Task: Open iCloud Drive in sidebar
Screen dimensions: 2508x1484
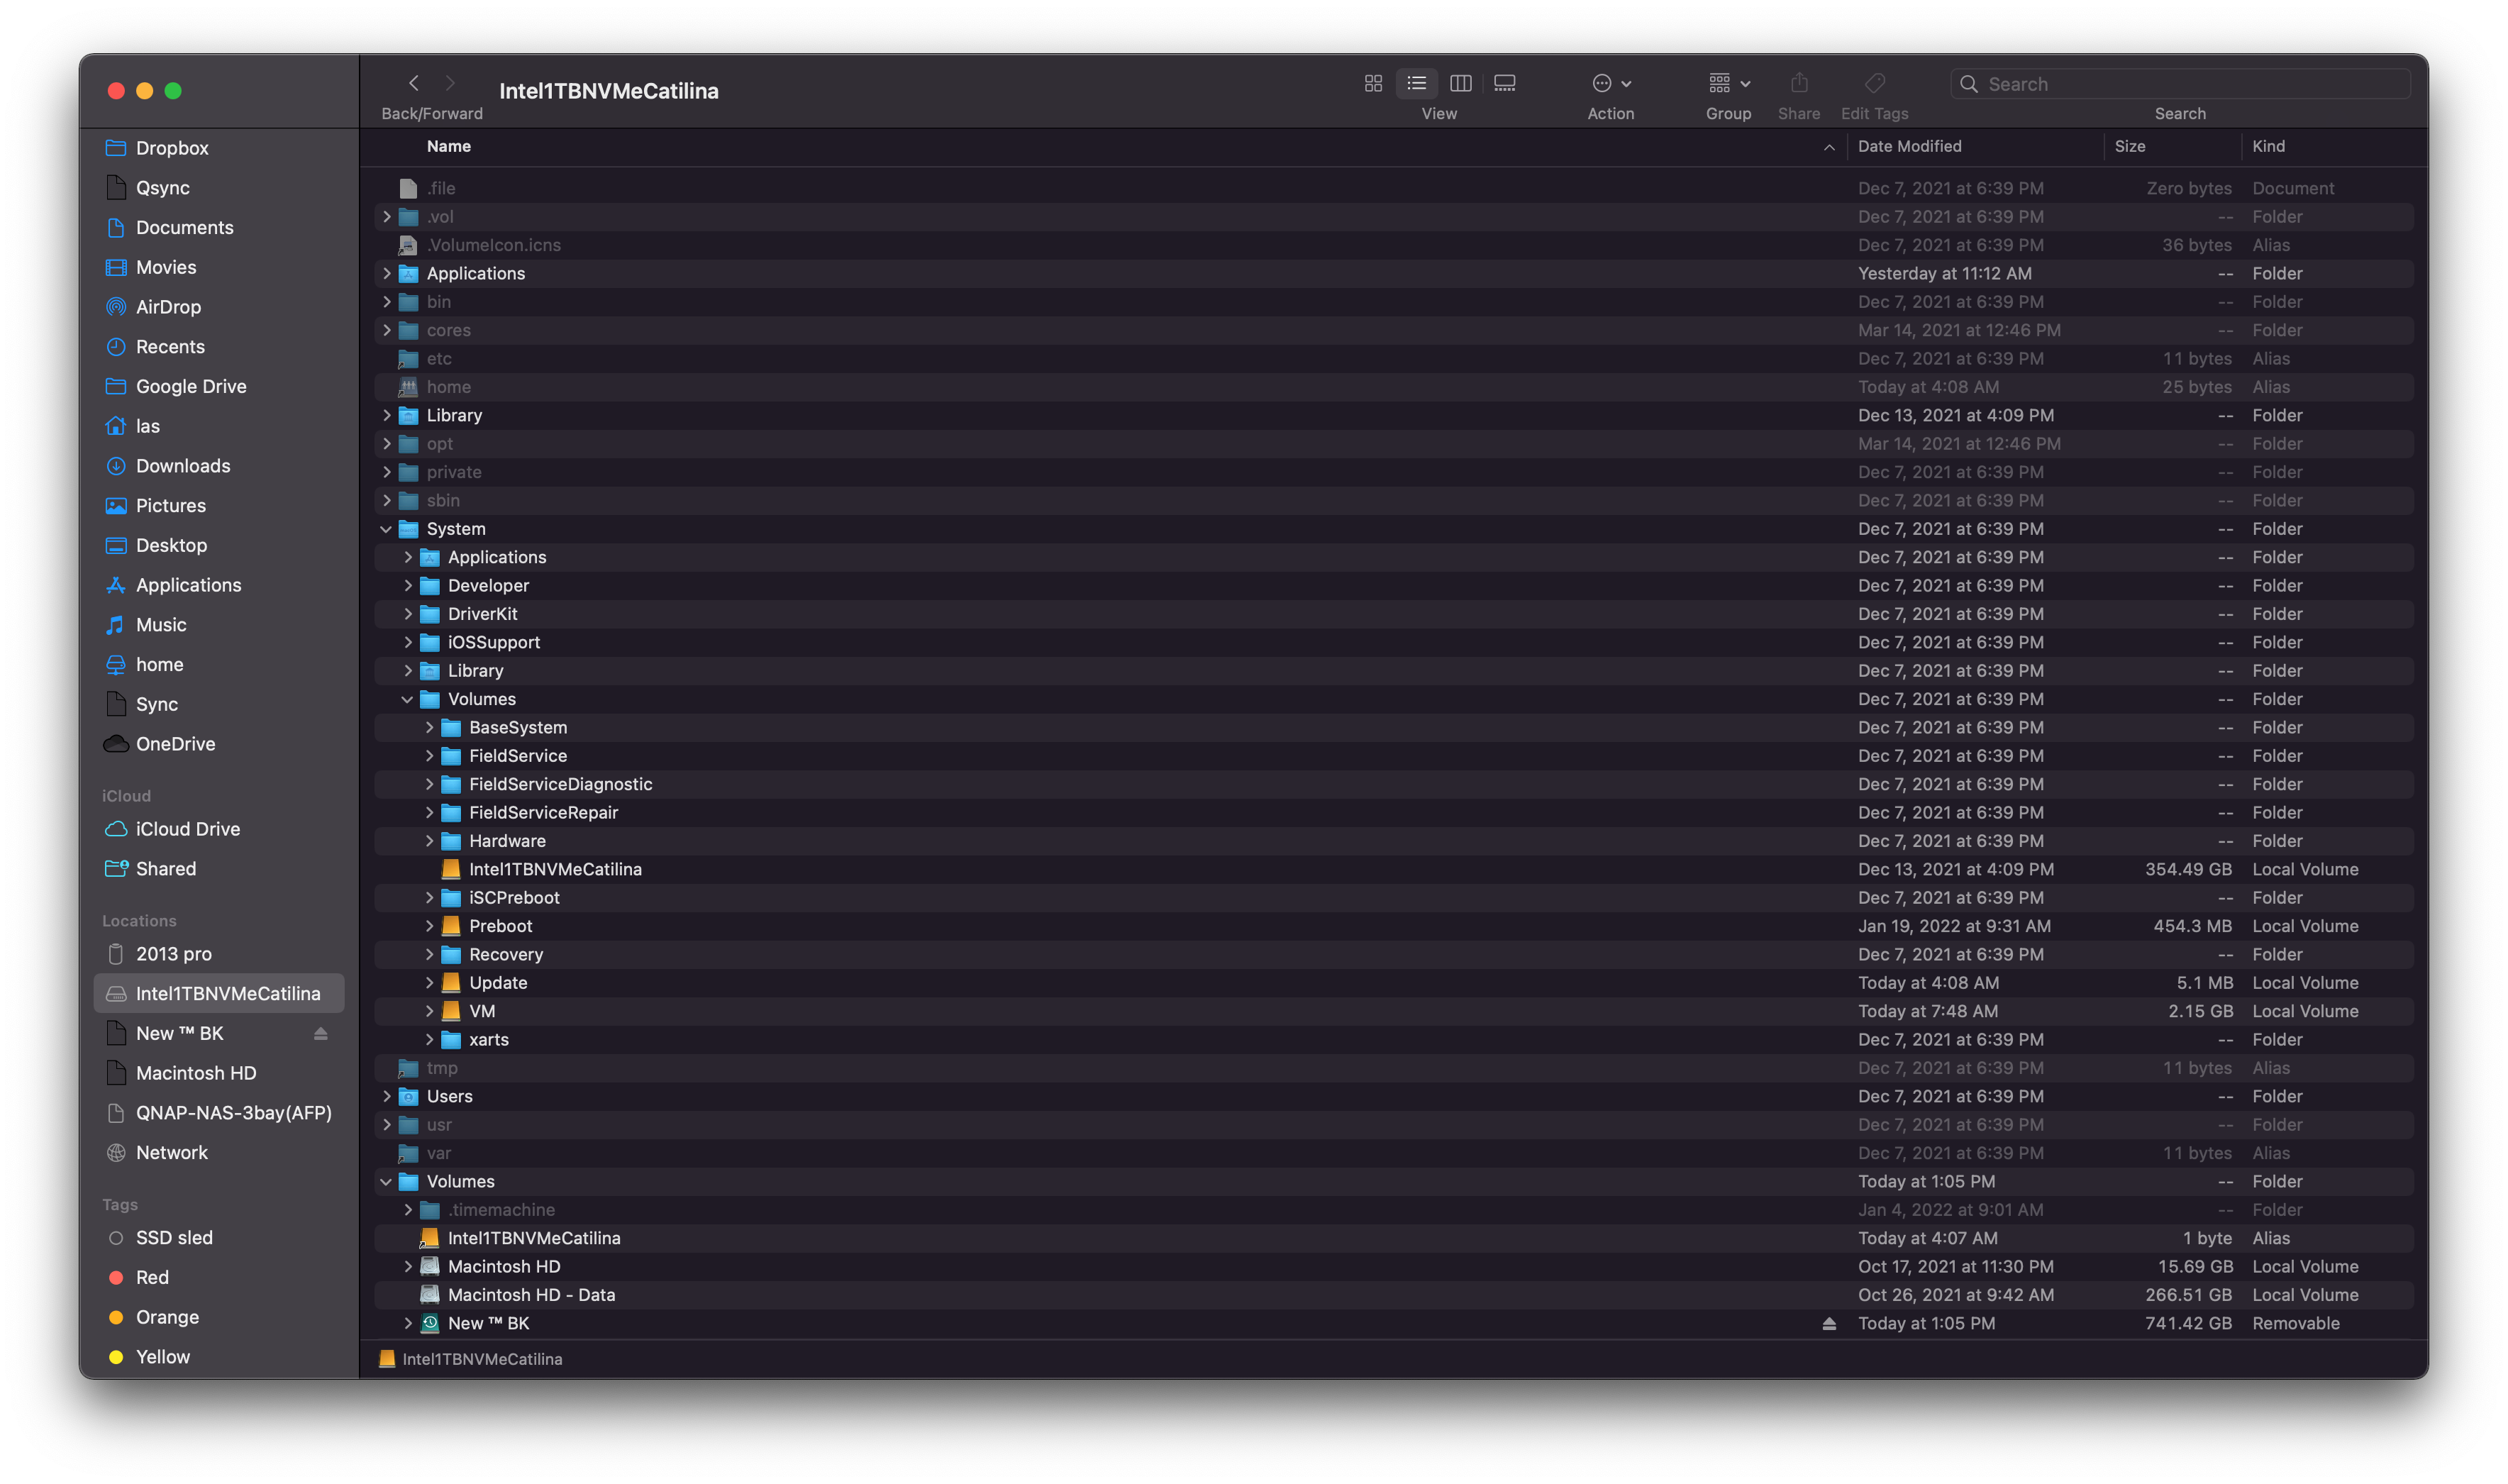Action: [x=187, y=829]
